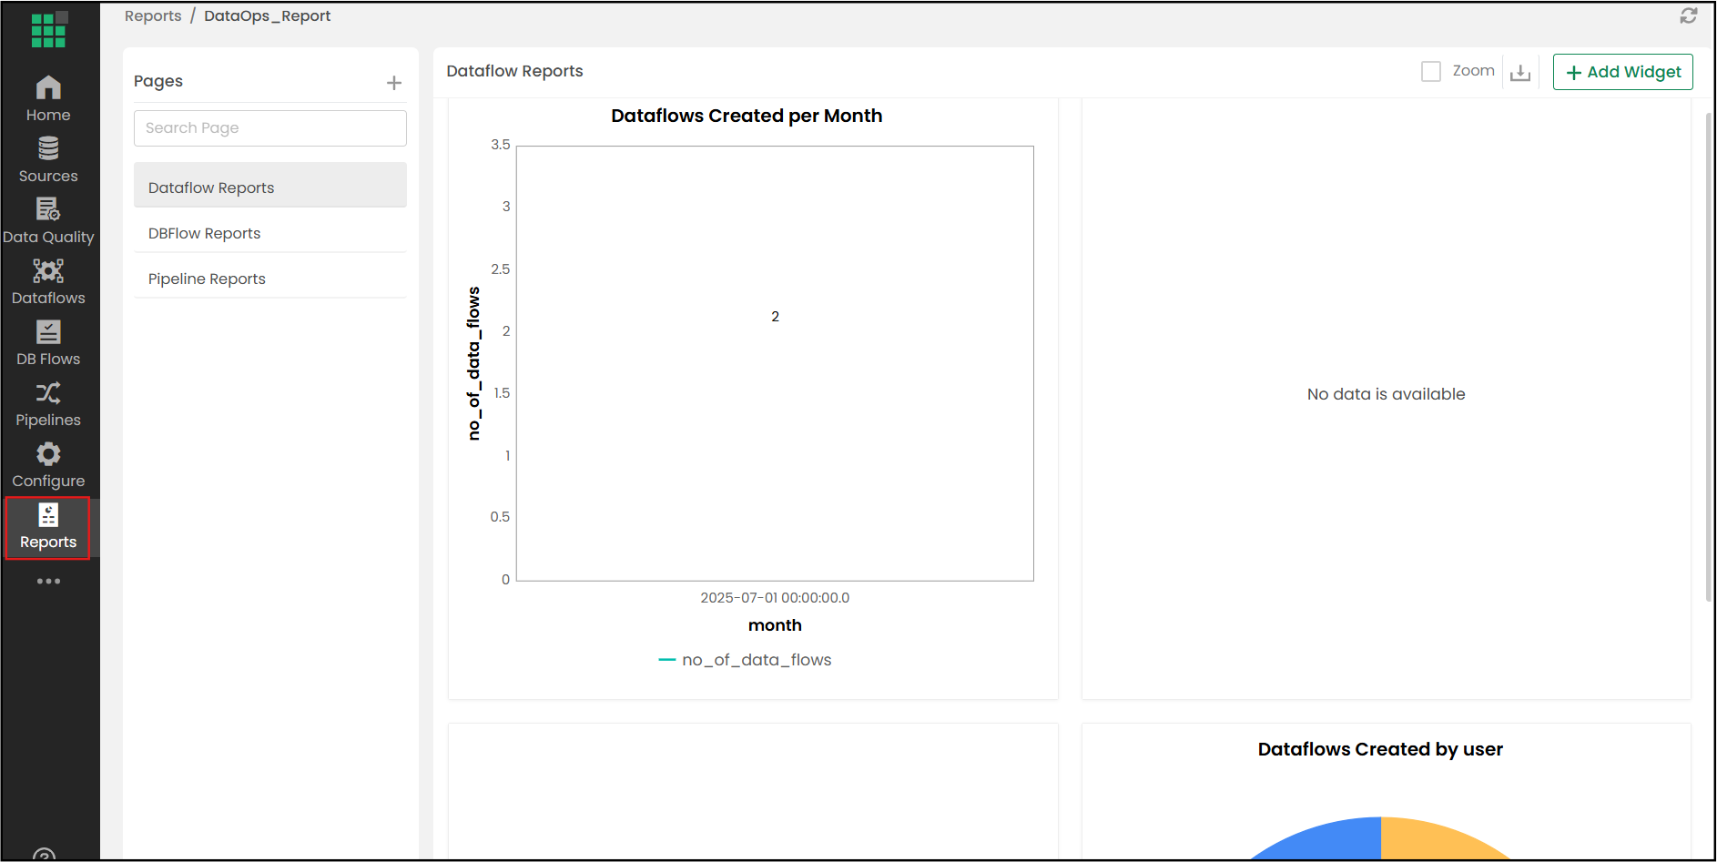Screen dimensions: 1717x862
Task: Show more sidebar options ellipsis
Action: point(48,581)
